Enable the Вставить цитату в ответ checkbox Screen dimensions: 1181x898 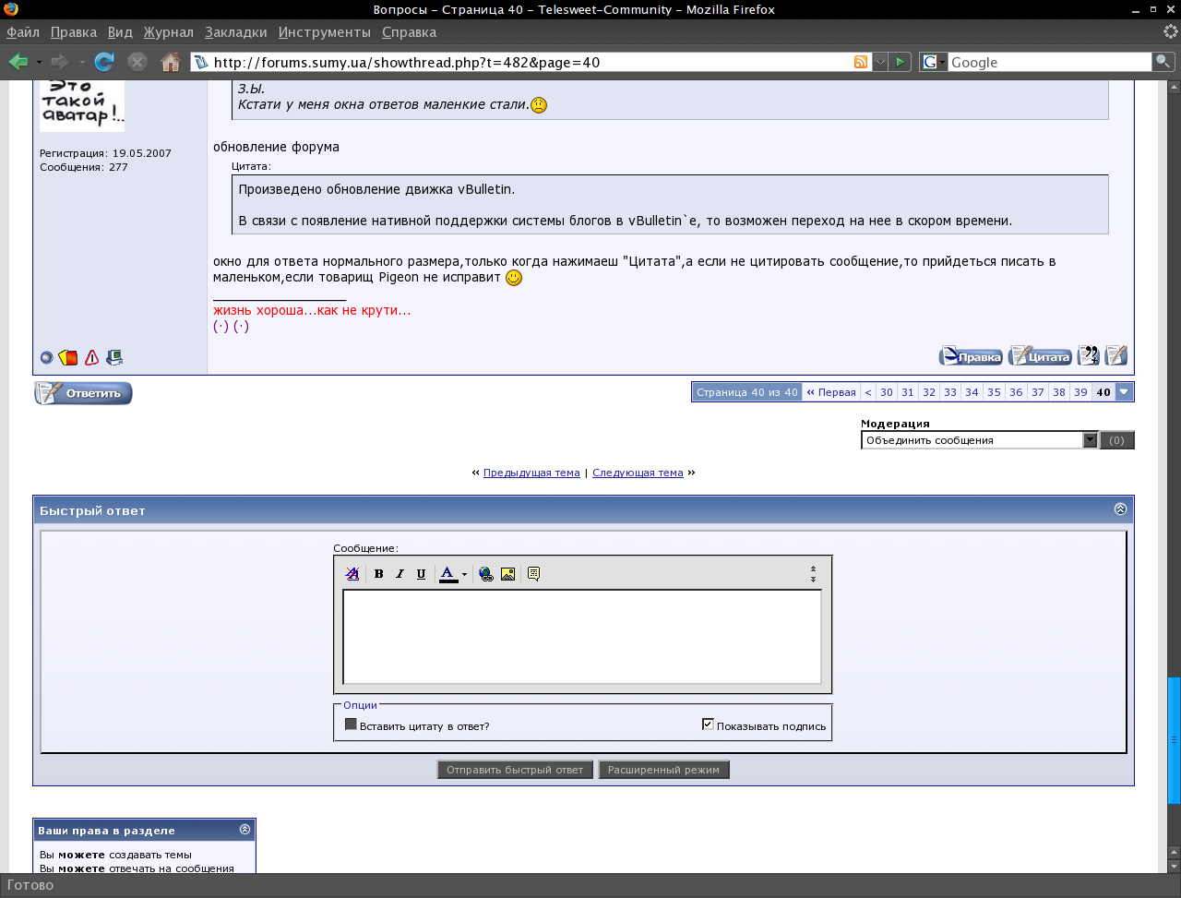pyautogui.click(x=351, y=724)
